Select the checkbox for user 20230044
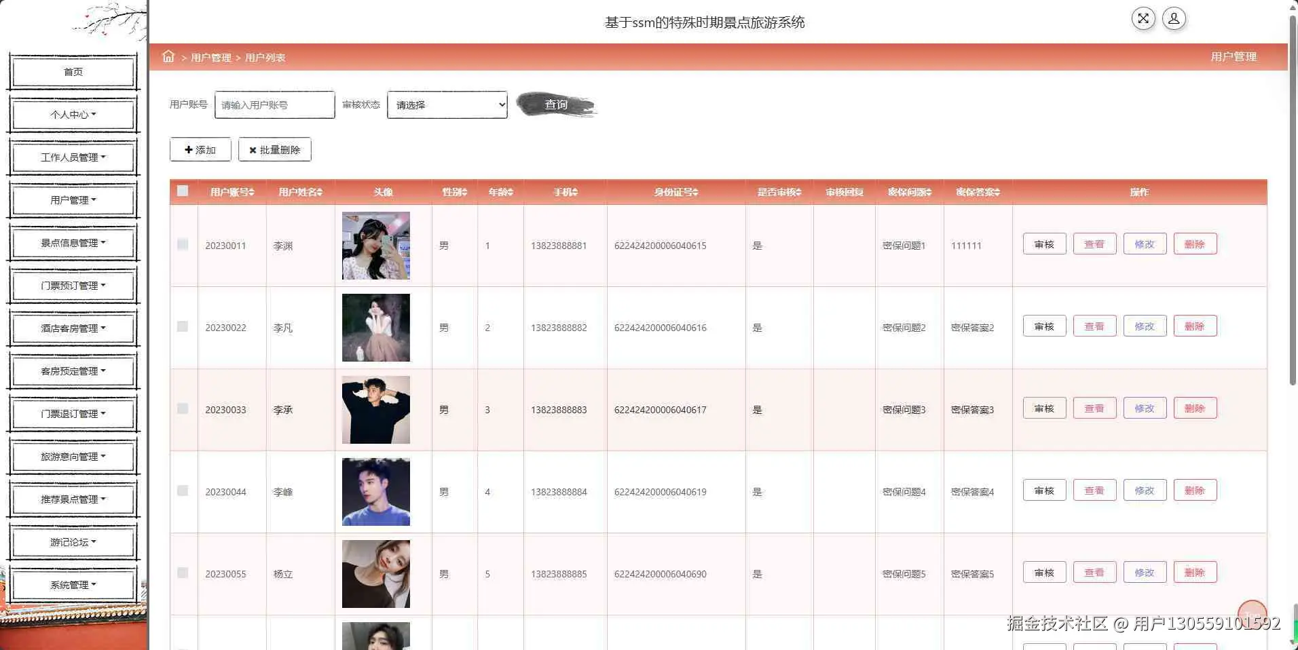The height and width of the screenshot is (650, 1298). (x=183, y=491)
